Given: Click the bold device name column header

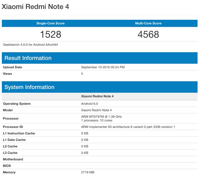Looking at the screenshot, I should (x=97, y=96).
